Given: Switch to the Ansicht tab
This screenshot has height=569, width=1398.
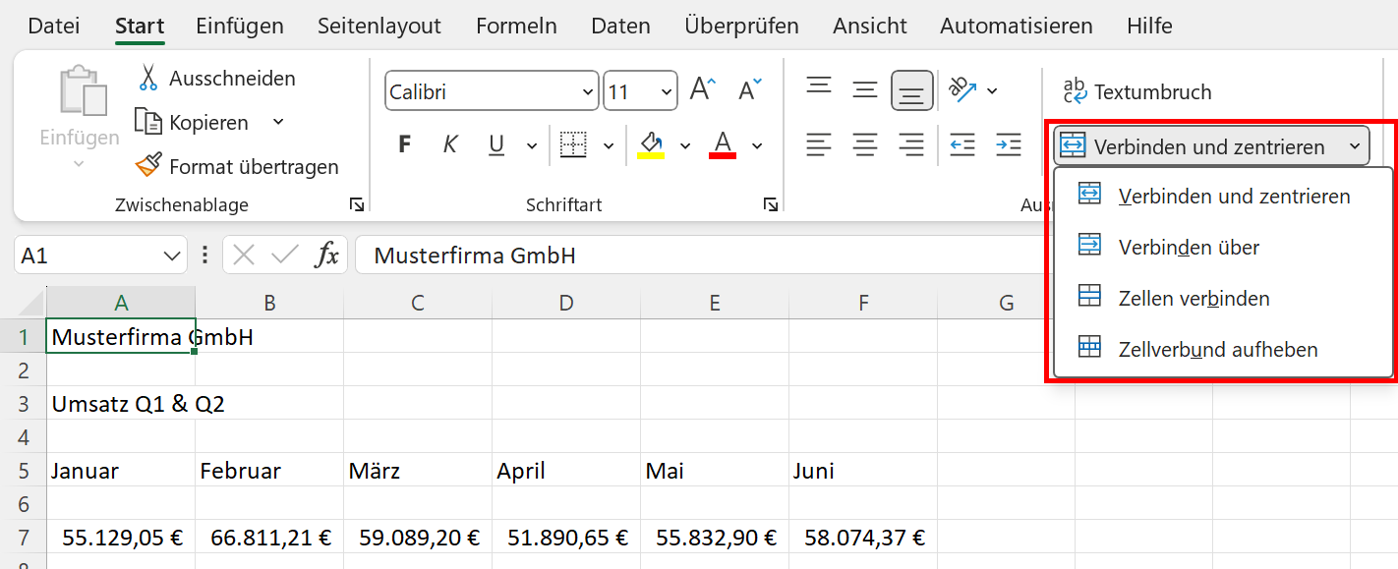Looking at the screenshot, I should coord(870,26).
